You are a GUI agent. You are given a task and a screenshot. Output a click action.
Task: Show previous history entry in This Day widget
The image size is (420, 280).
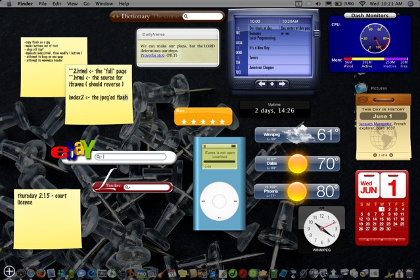375,155
